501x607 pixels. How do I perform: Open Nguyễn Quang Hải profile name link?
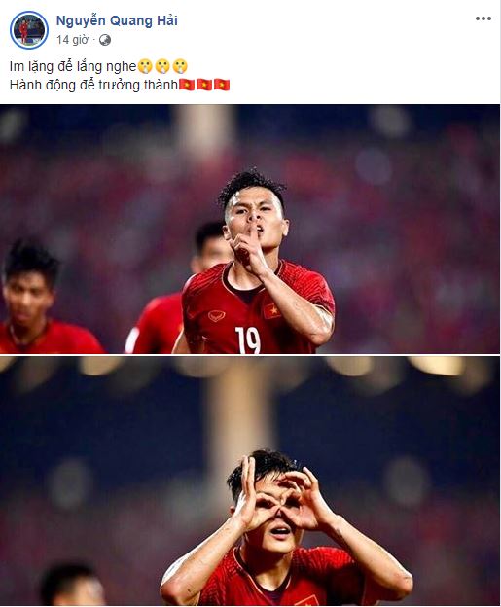(117, 20)
